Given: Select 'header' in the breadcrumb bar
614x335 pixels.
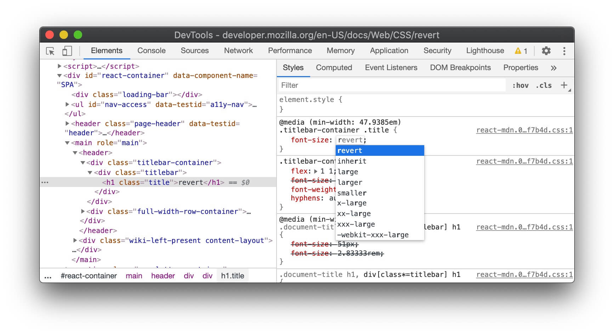Looking at the screenshot, I should (x=163, y=276).
